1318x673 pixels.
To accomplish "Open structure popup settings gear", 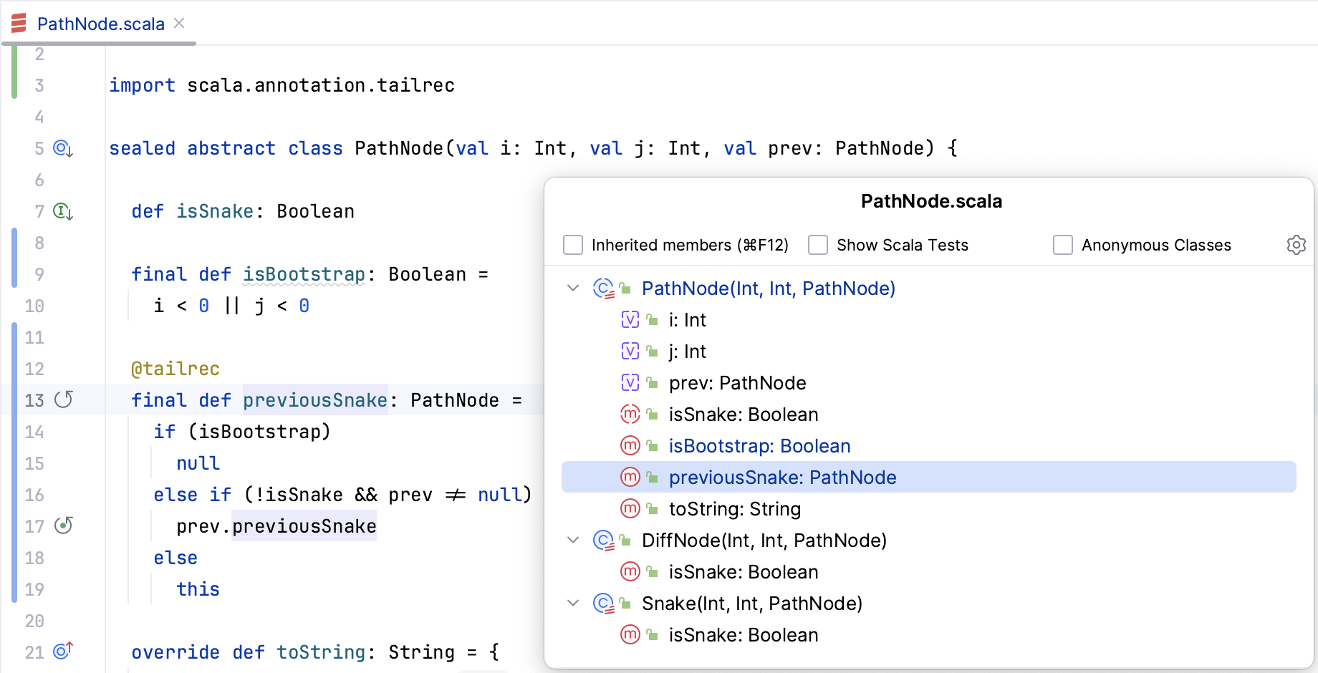I will click(1296, 245).
